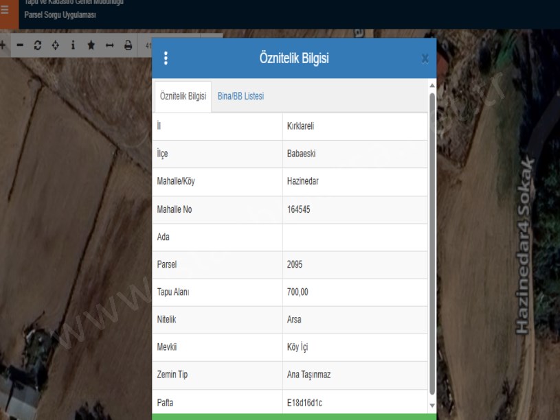Click the panel's vertical scrollbar thumb
The height and width of the screenshot is (420, 560).
432,240
